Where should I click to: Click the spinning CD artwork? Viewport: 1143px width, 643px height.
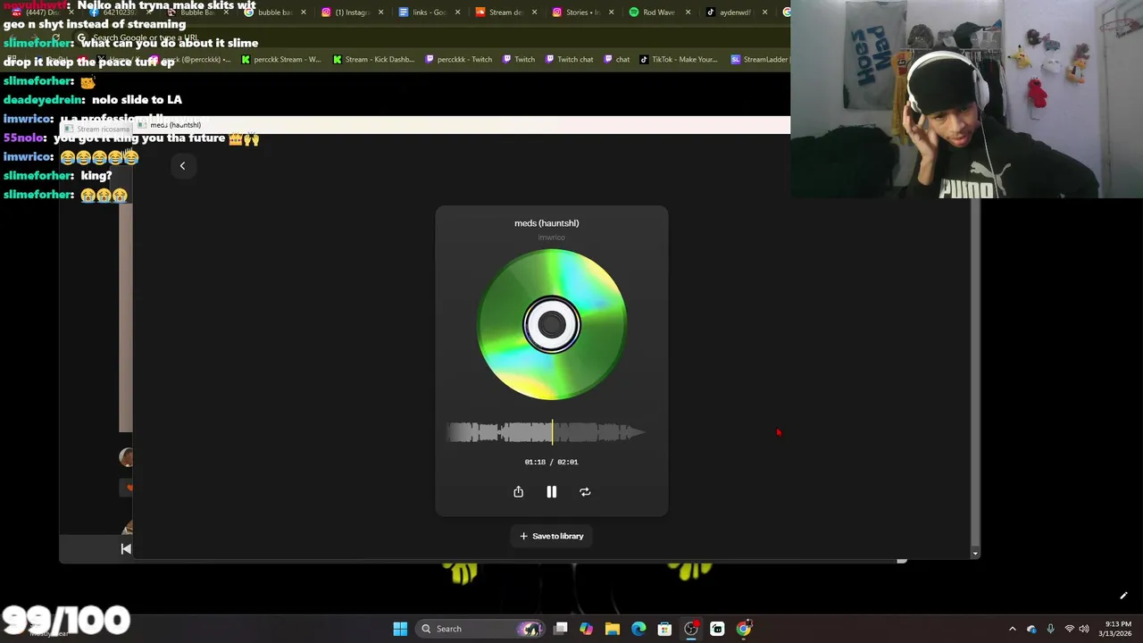pyautogui.click(x=551, y=324)
